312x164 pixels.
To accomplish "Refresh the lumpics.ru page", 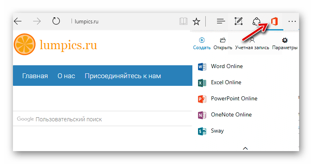I will pos(56,21).
